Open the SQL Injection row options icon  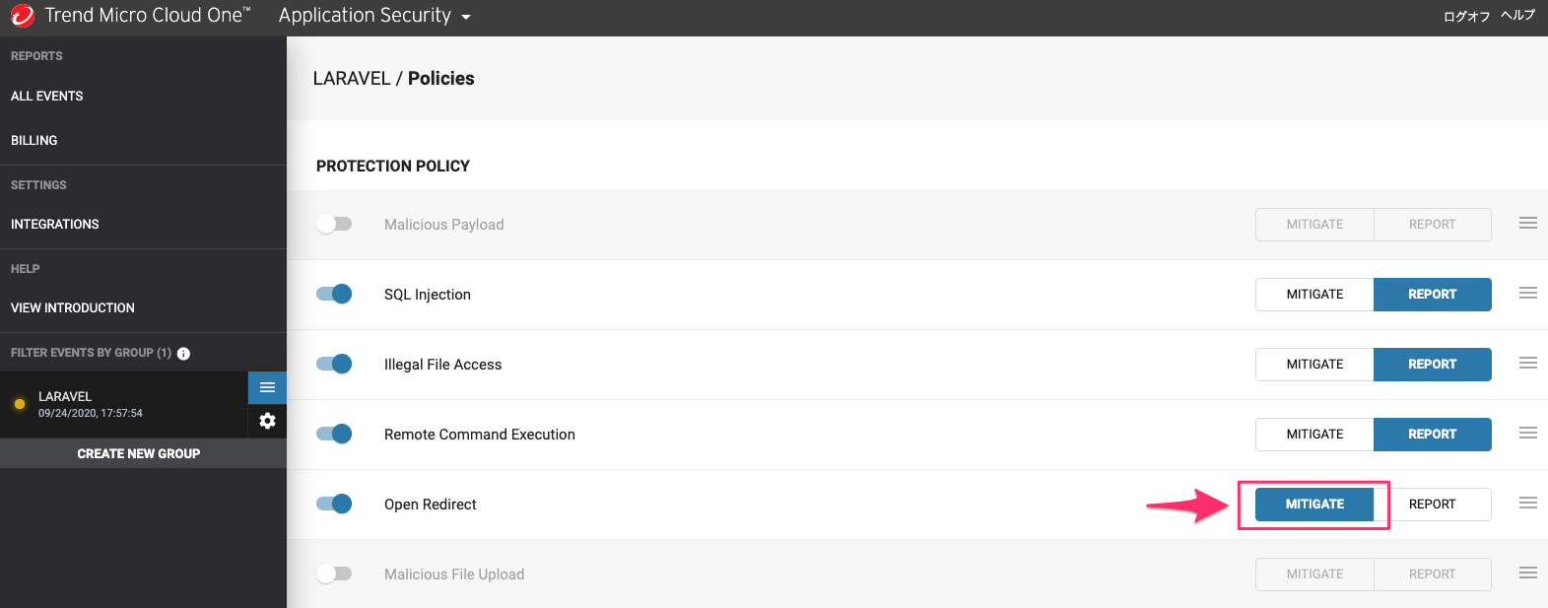[x=1528, y=293]
